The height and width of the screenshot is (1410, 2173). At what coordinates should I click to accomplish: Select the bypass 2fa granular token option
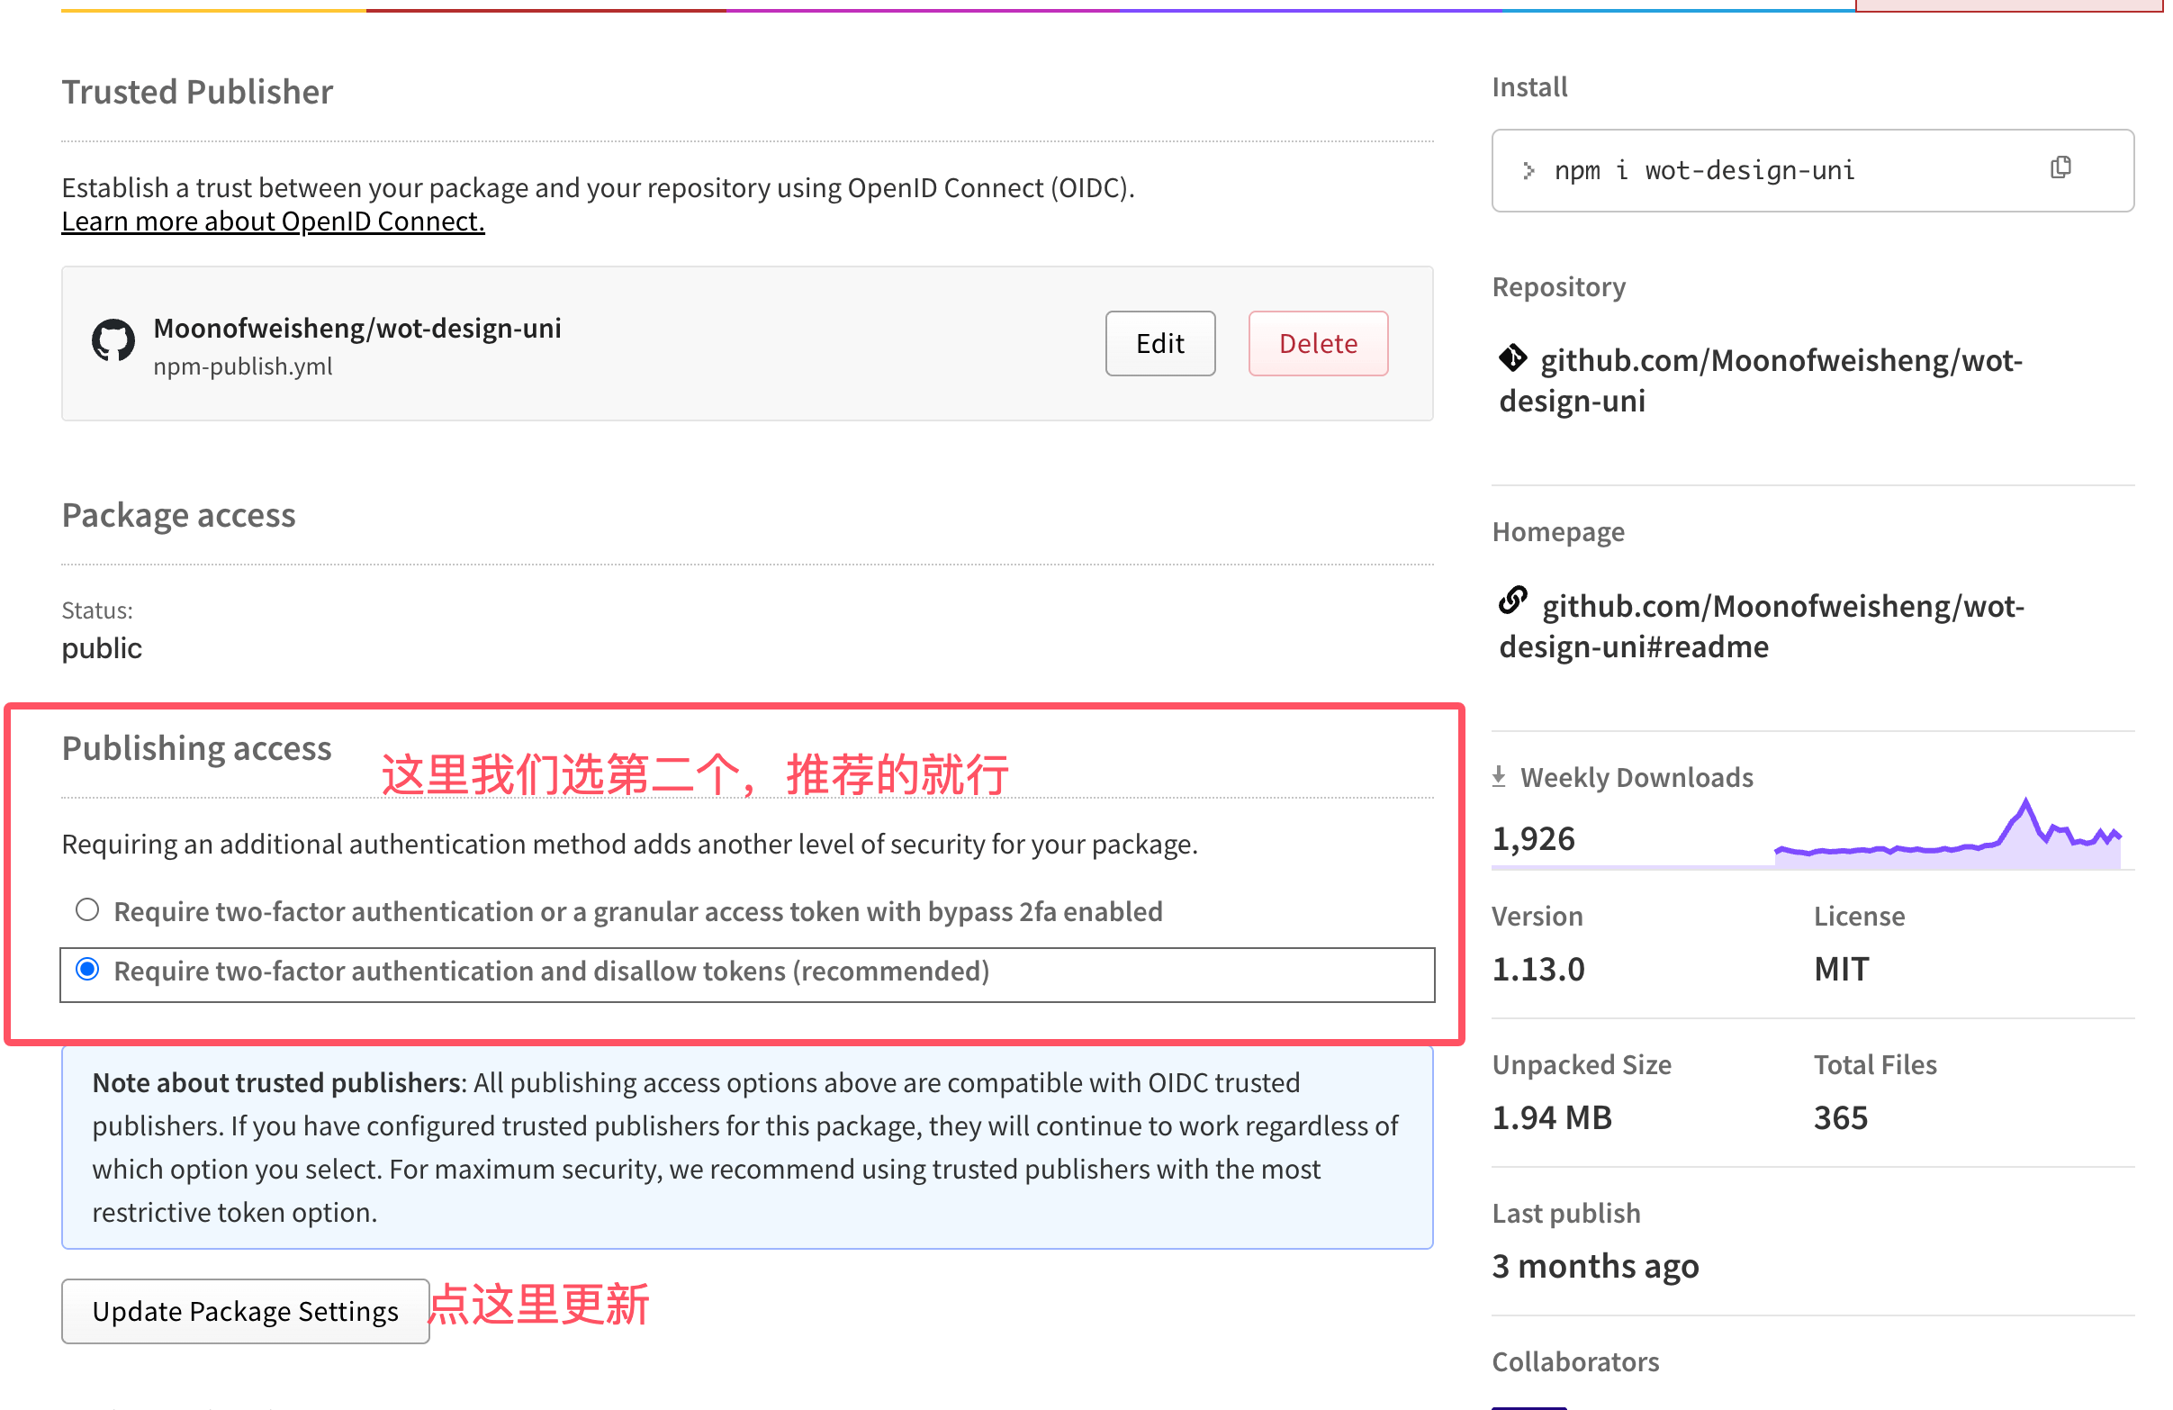pos(87,909)
